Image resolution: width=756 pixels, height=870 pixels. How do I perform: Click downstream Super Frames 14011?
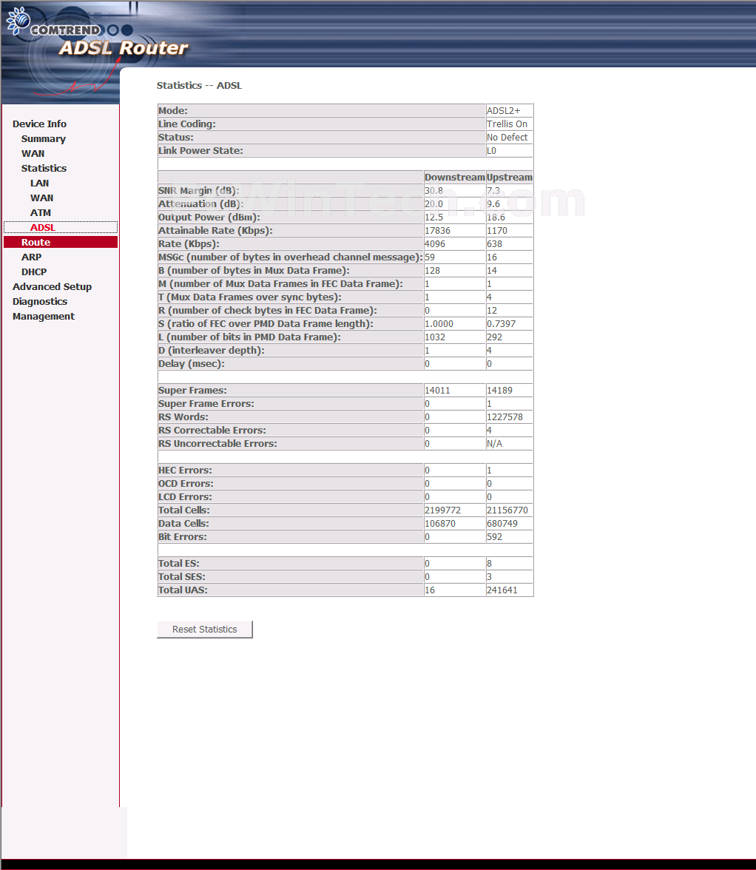[x=438, y=390]
